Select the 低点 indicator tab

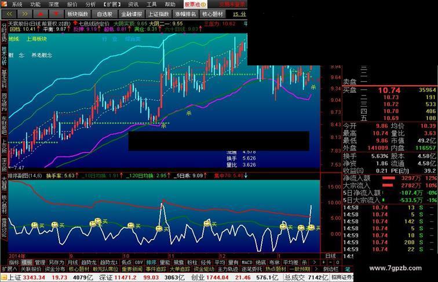(126, 262)
